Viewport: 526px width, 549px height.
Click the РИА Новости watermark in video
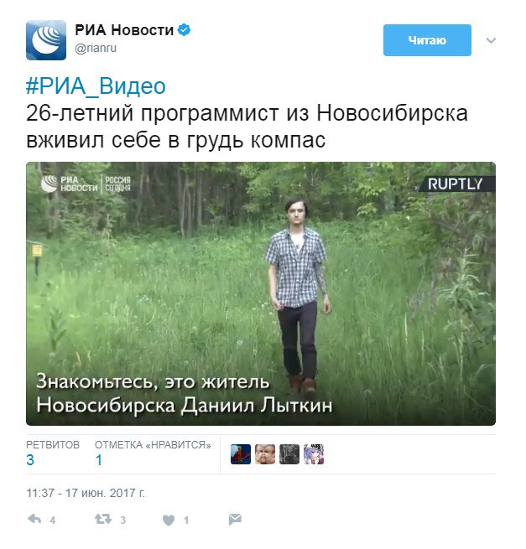[x=86, y=184]
